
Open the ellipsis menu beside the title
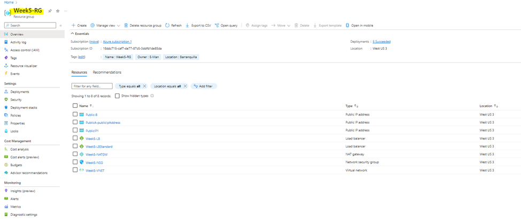coord(65,11)
